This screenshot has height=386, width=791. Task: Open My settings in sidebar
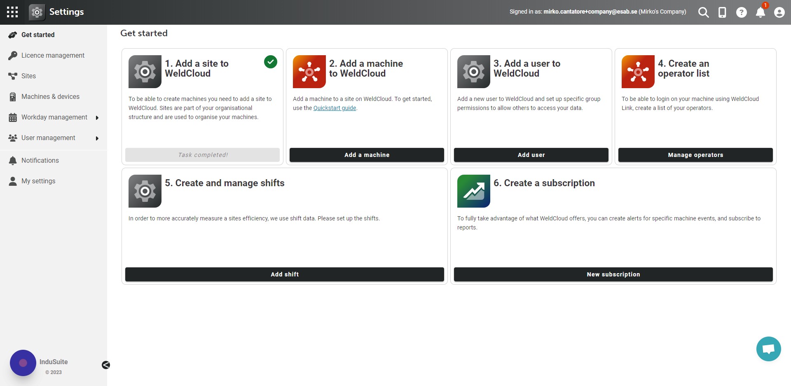(54, 181)
